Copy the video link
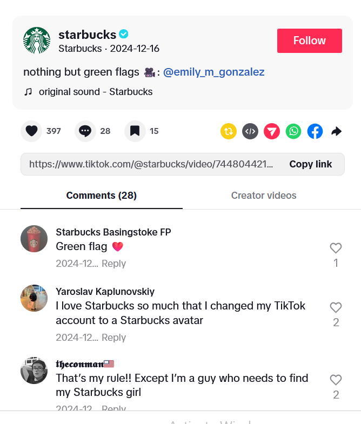This screenshot has width=361, height=424. (310, 164)
